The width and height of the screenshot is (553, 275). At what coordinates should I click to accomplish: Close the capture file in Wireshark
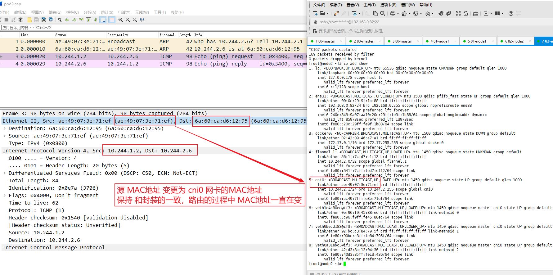tap(44, 20)
